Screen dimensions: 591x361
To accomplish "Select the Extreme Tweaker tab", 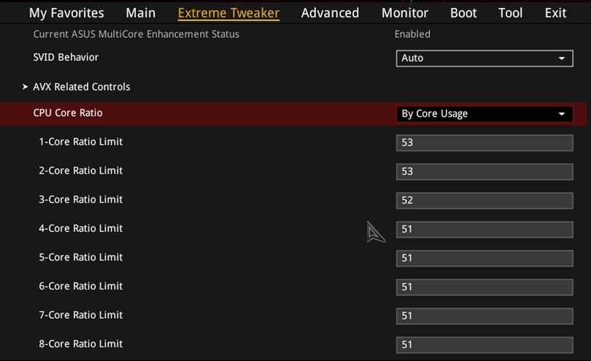I will (228, 13).
